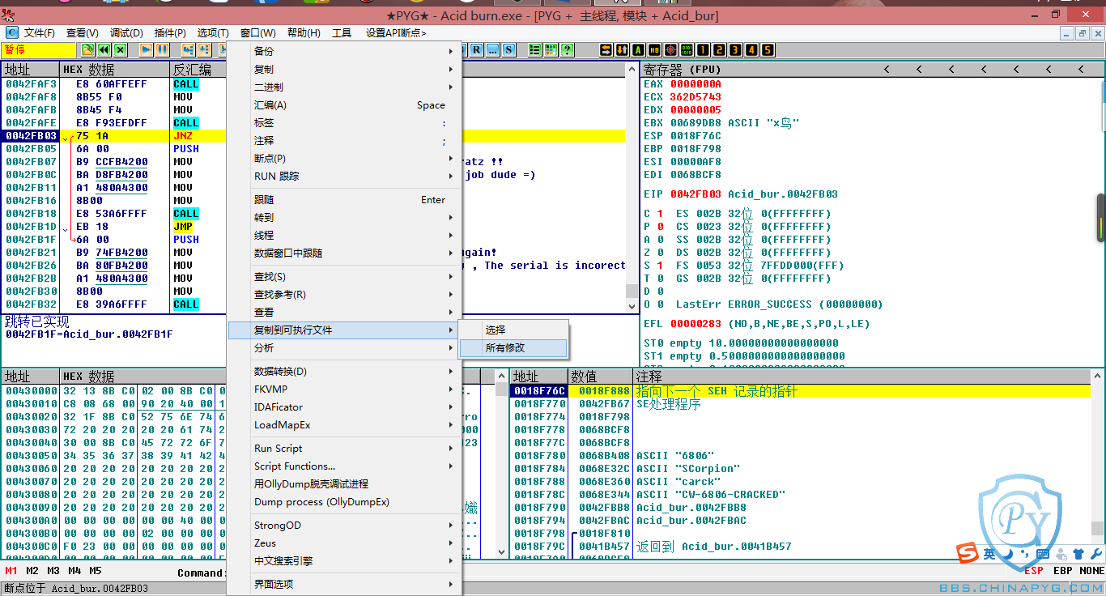The height and width of the screenshot is (596, 1106).
Task: Click toolbar number button 5
Action: [x=768, y=49]
